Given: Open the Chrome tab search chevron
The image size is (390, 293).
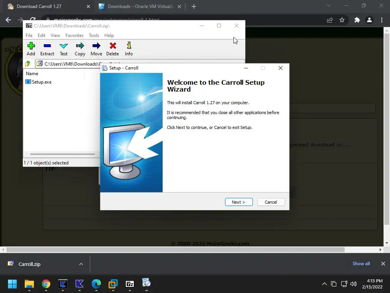Looking at the screenshot, I should (x=329, y=5).
